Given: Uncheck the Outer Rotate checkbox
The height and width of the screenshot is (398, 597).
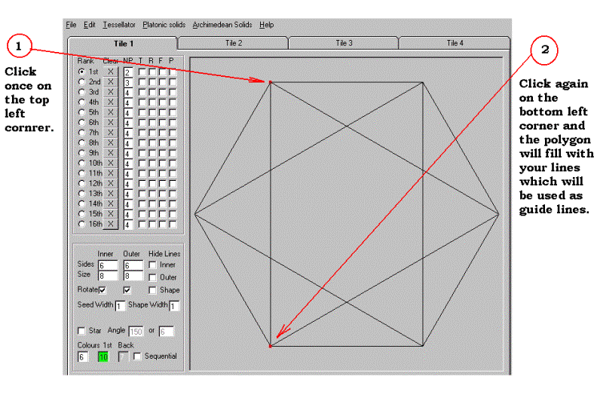Looking at the screenshot, I should point(127,289).
